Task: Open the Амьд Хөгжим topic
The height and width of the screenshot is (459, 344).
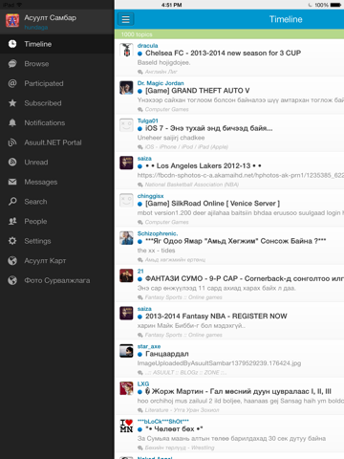Action: (x=236, y=241)
